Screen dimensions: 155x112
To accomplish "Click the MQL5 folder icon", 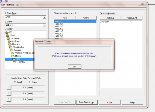I will [x=13, y=56].
